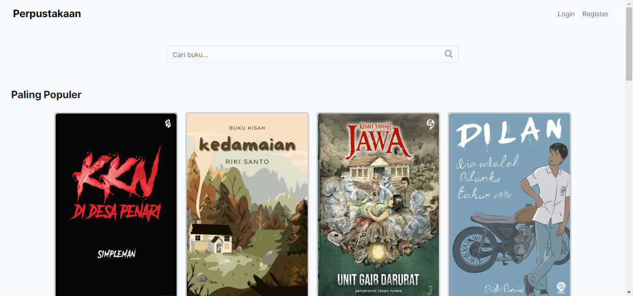This screenshot has height=296, width=633.
Task: Click the page vertical scrollbar thumb
Action: tap(629, 44)
